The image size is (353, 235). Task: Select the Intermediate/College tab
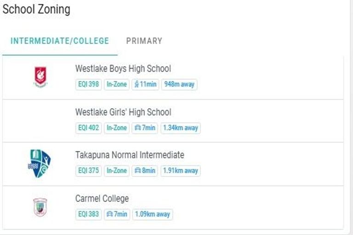pyautogui.click(x=60, y=41)
